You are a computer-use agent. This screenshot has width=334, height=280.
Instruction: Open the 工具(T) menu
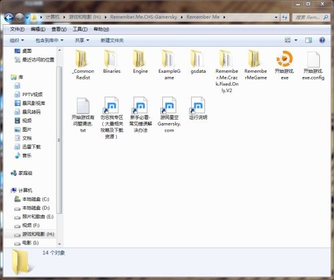(x=80, y=29)
